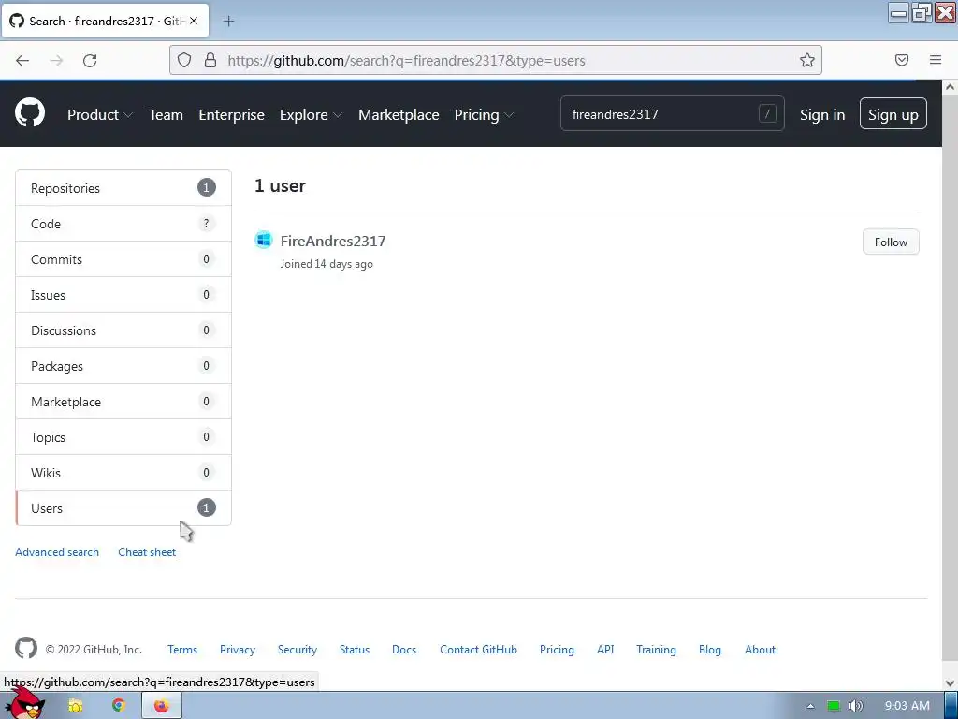The image size is (958, 719).
Task: Open Advanced search link
Action: coord(57,552)
